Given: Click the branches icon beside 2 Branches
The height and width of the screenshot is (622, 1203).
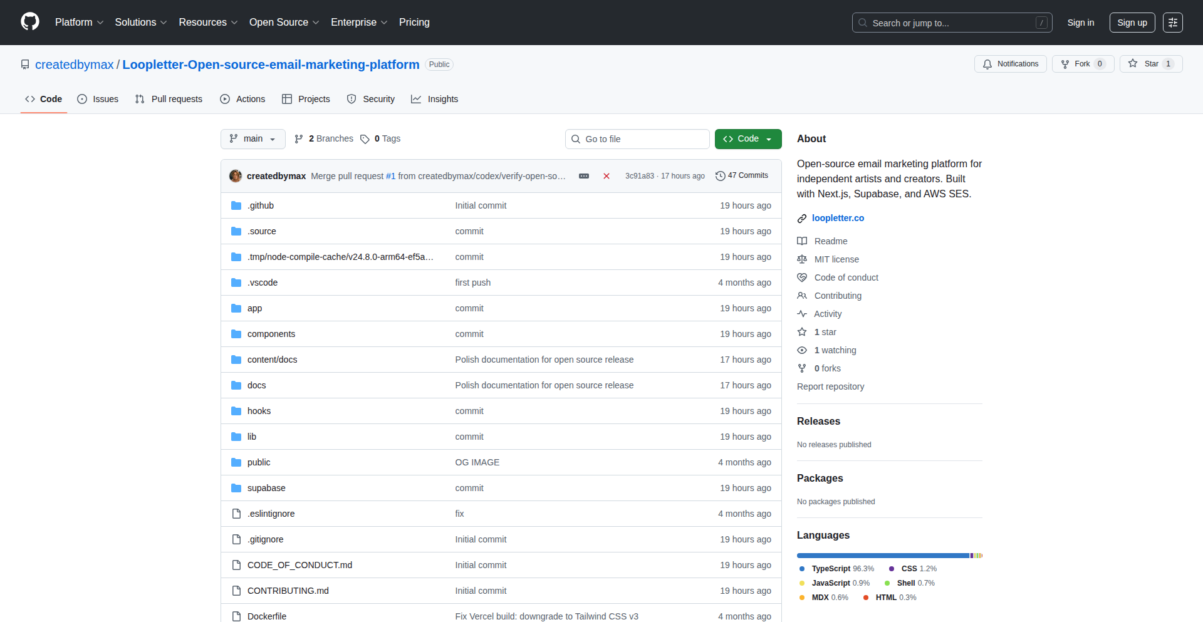Looking at the screenshot, I should 299,139.
